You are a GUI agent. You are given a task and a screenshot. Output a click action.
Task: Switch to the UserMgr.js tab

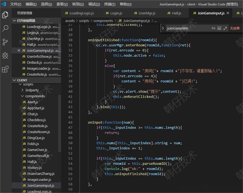[147, 13]
